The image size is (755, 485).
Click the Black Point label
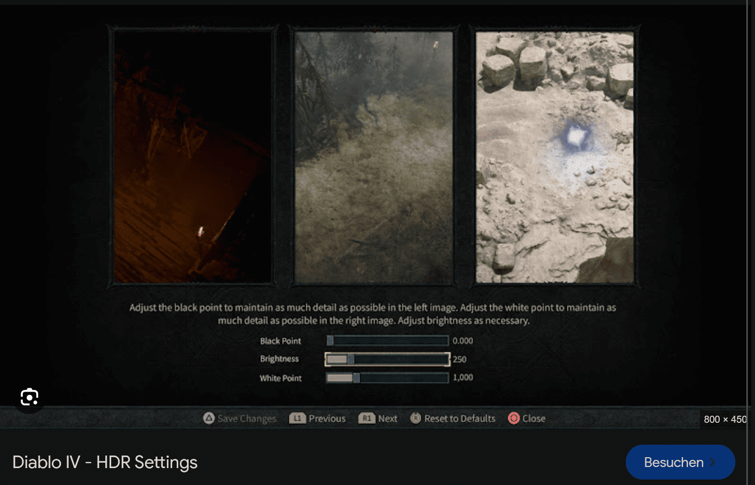point(280,341)
